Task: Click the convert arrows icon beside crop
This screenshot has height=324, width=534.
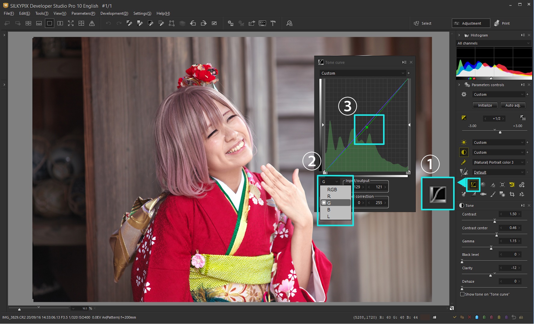Action: 522,194
